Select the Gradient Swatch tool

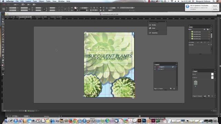tap(3, 50)
